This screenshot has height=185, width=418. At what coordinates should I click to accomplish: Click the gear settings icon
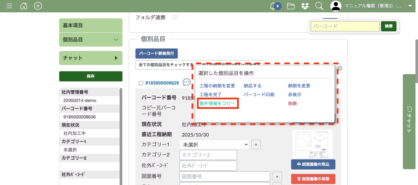point(340,68)
